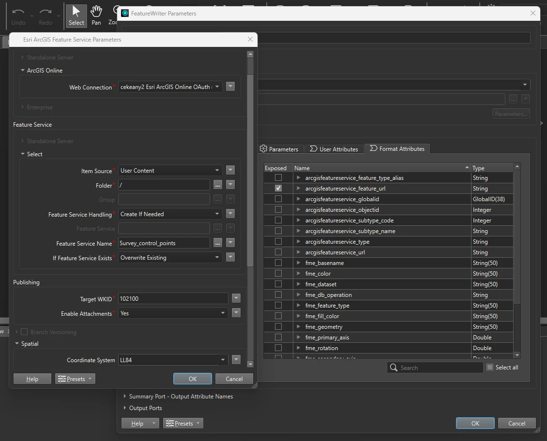Click the Feature Service dialog vertical scrollbar
This screenshot has height=441, width=547.
pyautogui.click(x=250, y=171)
